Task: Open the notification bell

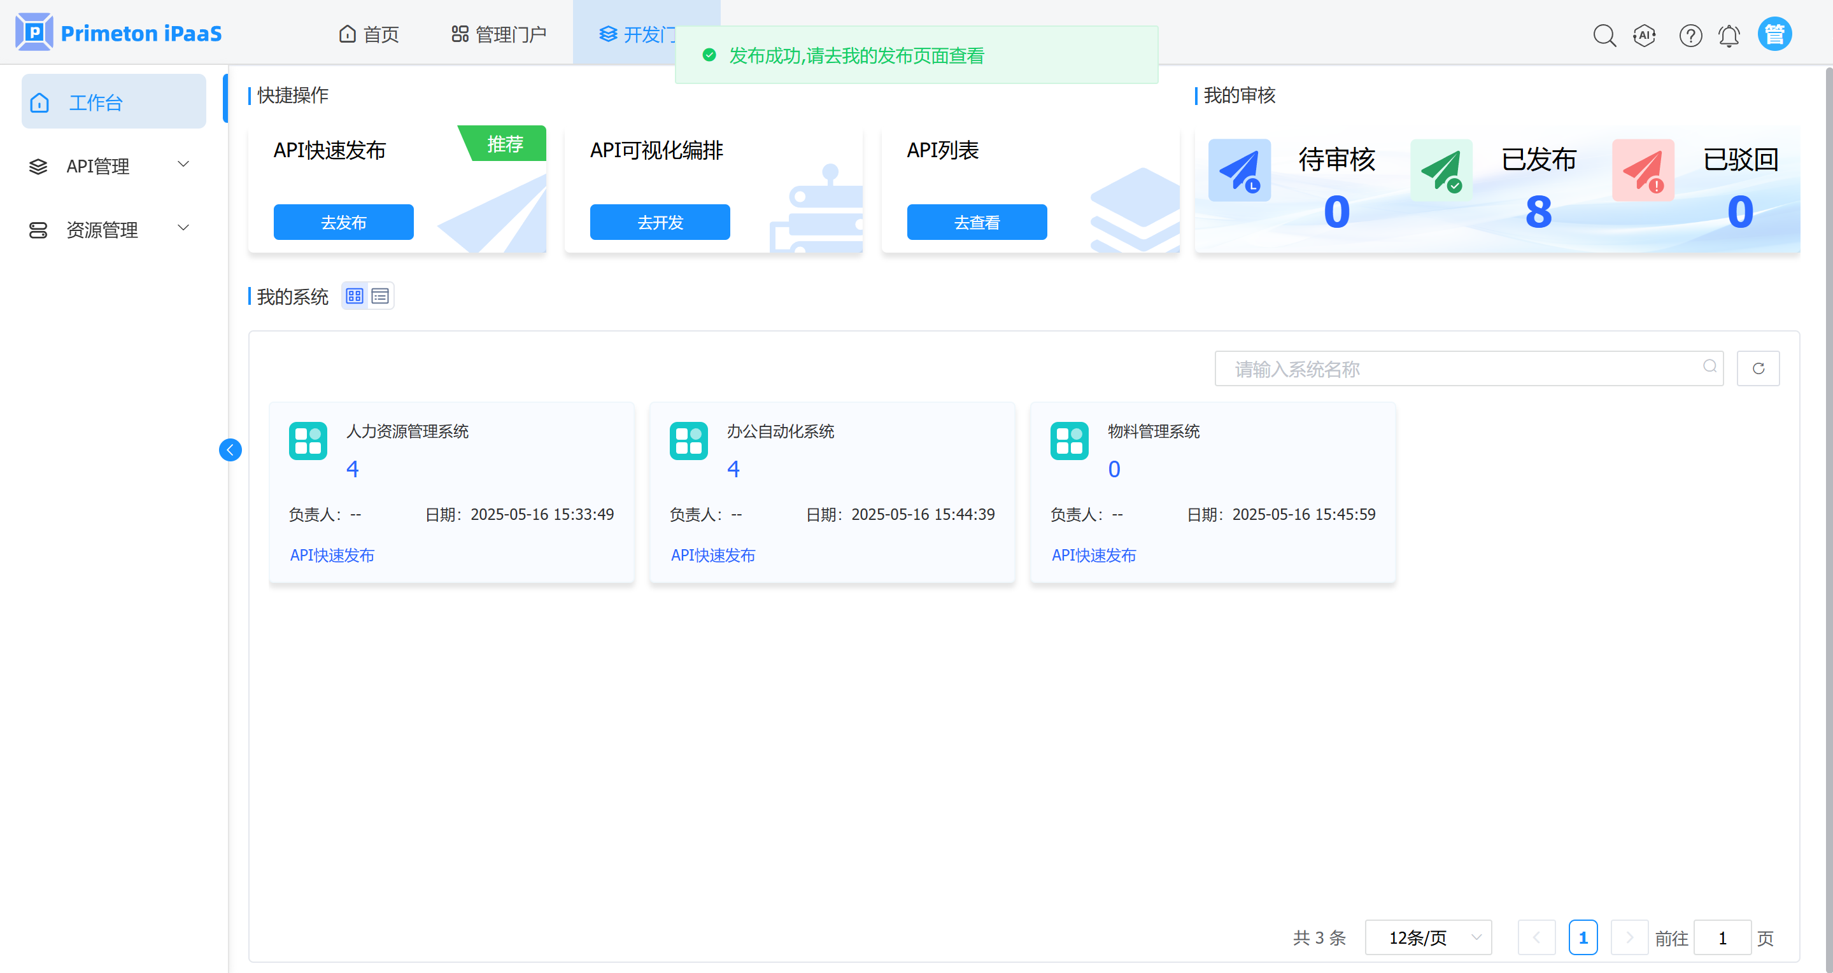Action: pyautogui.click(x=1729, y=35)
